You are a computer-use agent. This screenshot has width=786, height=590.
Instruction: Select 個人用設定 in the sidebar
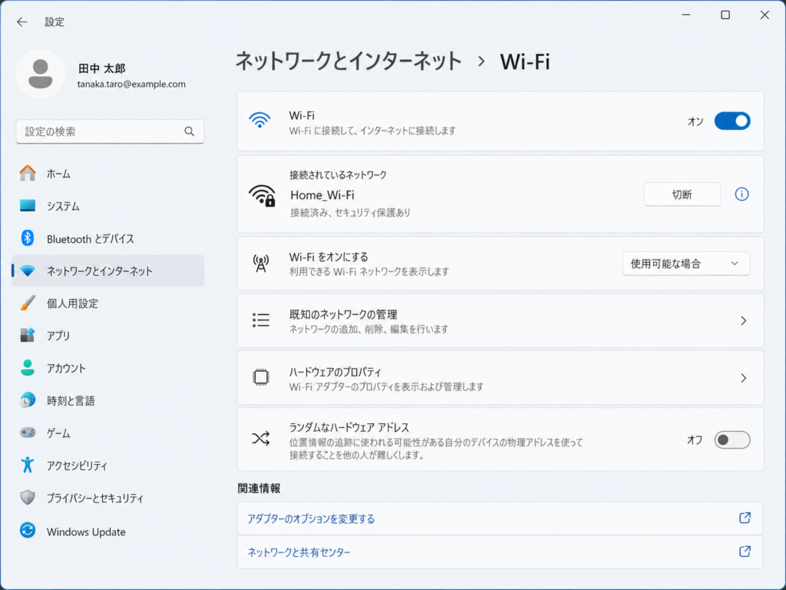coord(72,303)
